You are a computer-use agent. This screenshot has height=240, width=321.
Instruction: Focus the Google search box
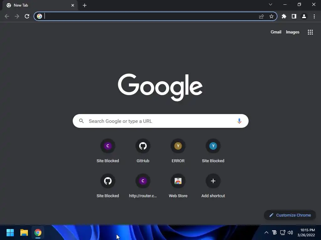pos(160,121)
